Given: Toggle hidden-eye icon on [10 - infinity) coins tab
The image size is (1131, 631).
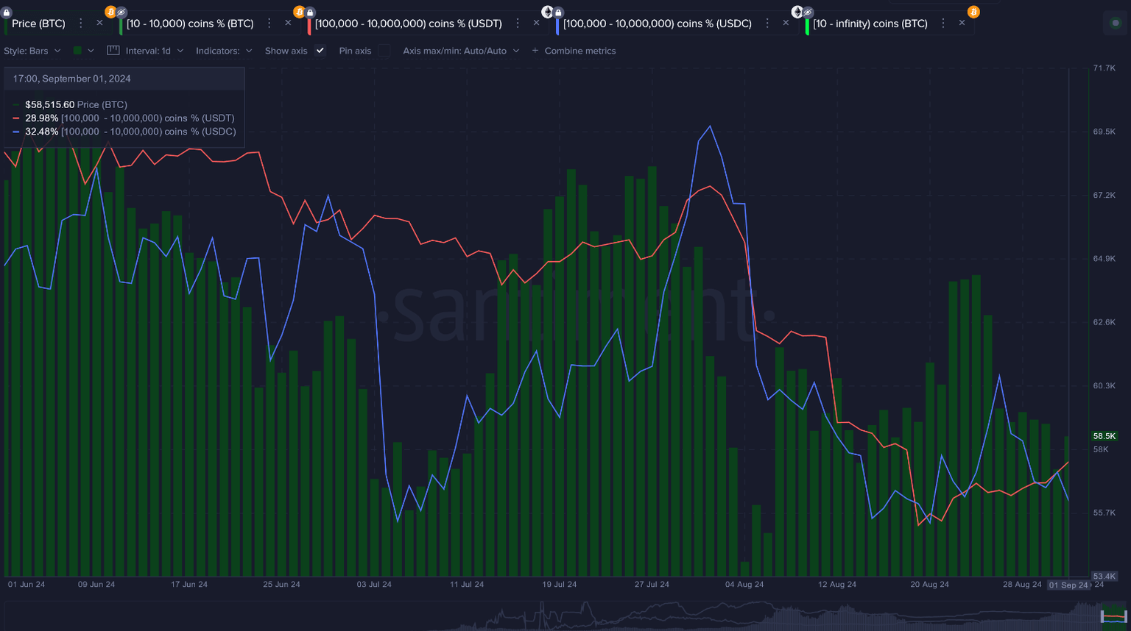Looking at the screenshot, I should 808,13.
